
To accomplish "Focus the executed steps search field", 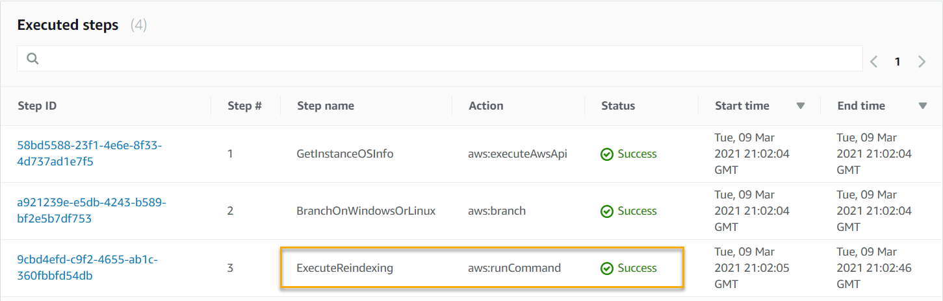I will [x=440, y=58].
